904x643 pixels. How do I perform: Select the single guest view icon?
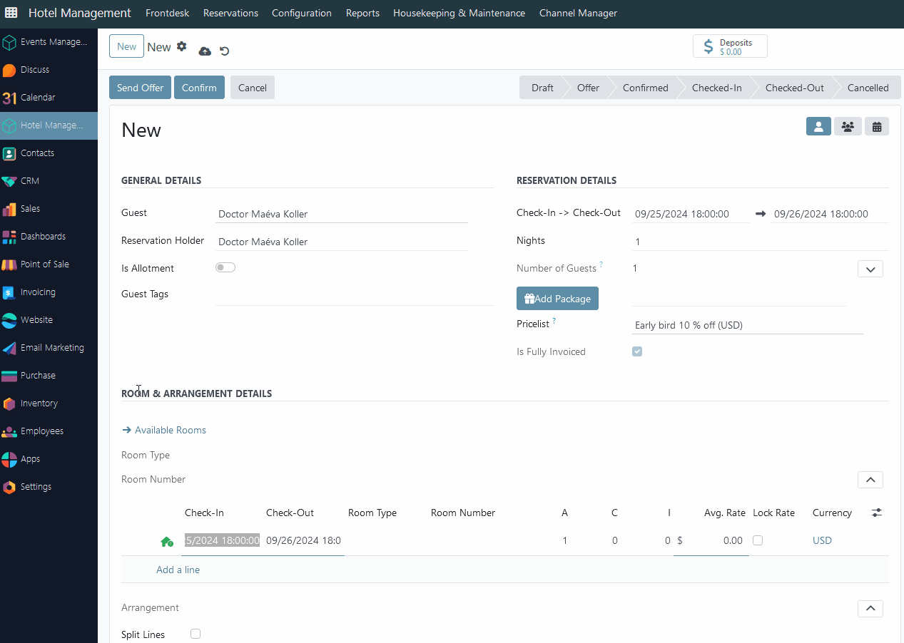pyautogui.click(x=818, y=126)
